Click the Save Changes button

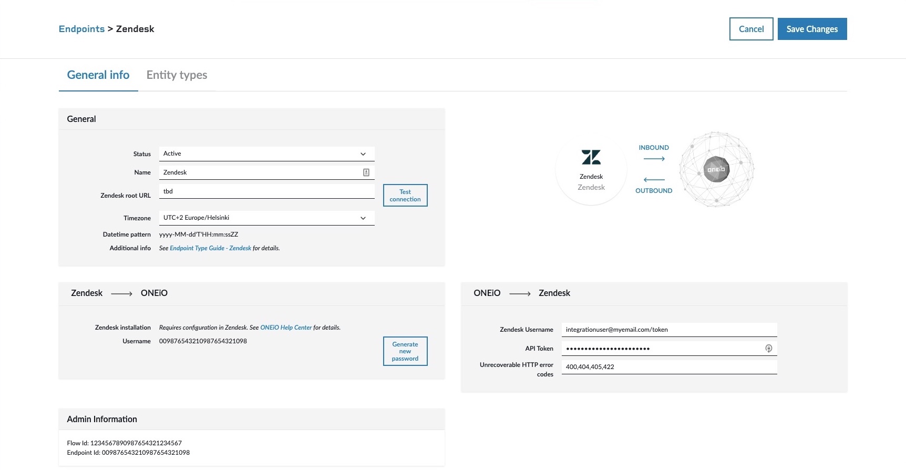coord(812,29)
